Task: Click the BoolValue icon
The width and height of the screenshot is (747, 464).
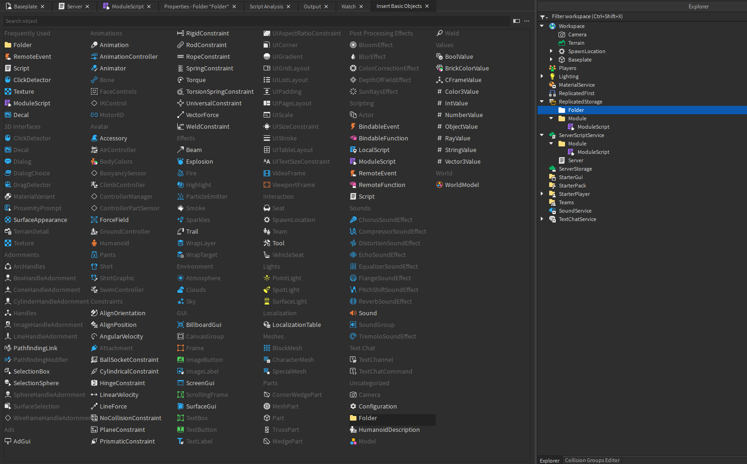Action: pyautogui.click(x=440, y=57)
